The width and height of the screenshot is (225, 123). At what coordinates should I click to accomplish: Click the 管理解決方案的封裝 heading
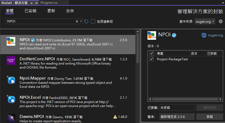point(200,11)
